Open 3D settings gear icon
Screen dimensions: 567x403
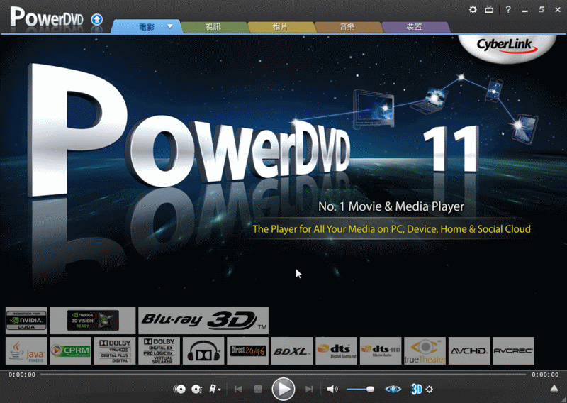click(430, 390)
